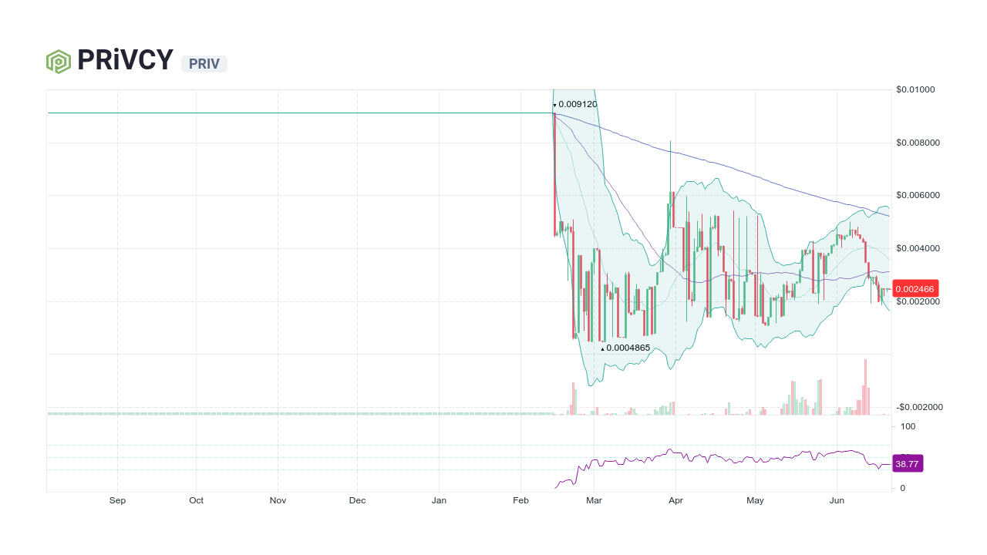Click the $0.006000 price axis label

(x=918, y=195)
